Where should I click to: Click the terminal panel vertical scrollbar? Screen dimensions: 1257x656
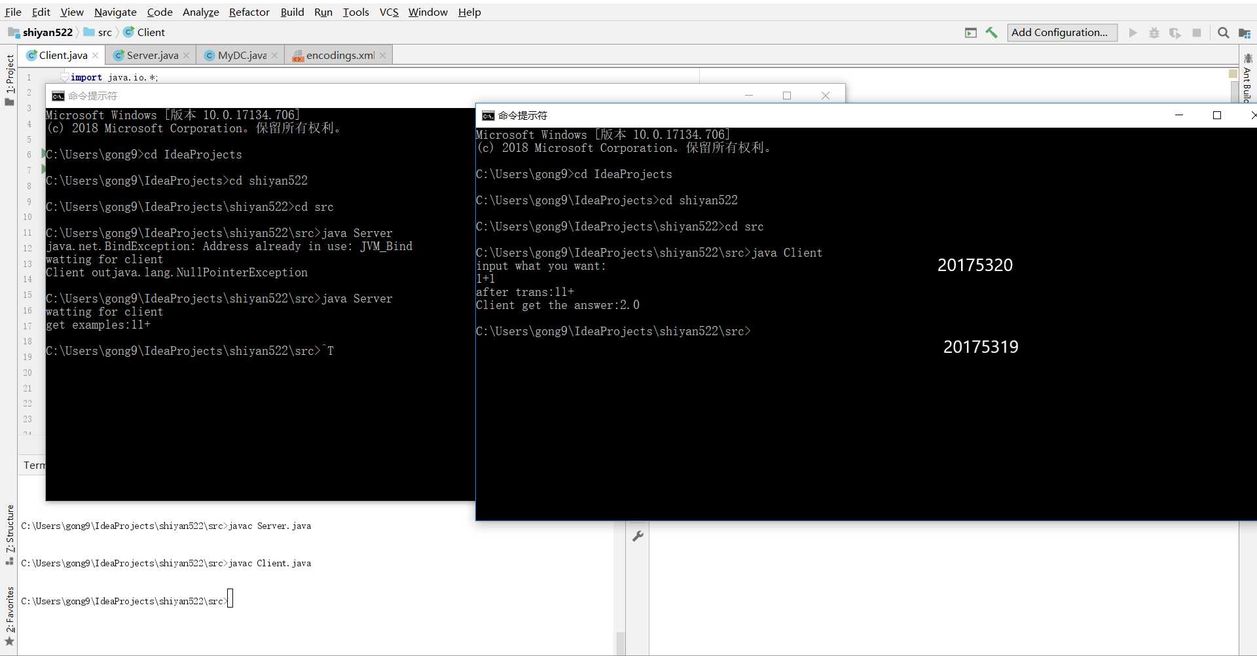click(620, 643)
